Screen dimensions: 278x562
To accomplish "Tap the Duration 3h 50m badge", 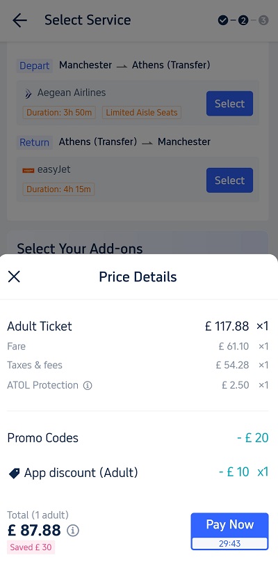I will [x=59, y=113].
